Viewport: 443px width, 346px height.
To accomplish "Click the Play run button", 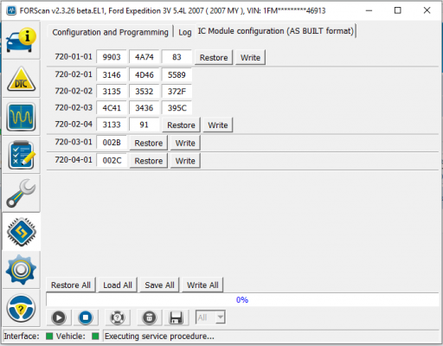I will [59, 317].
